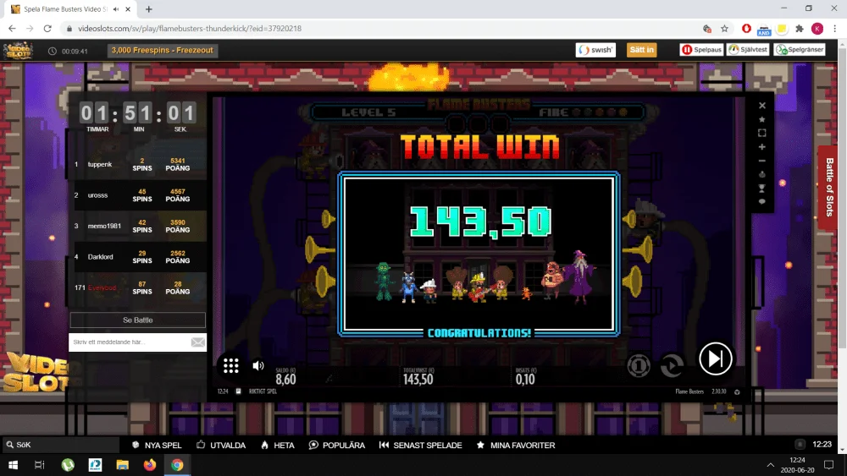Go back in Chrome browser
The width and height of the screenshot is (847, 476).
(12, 28)
